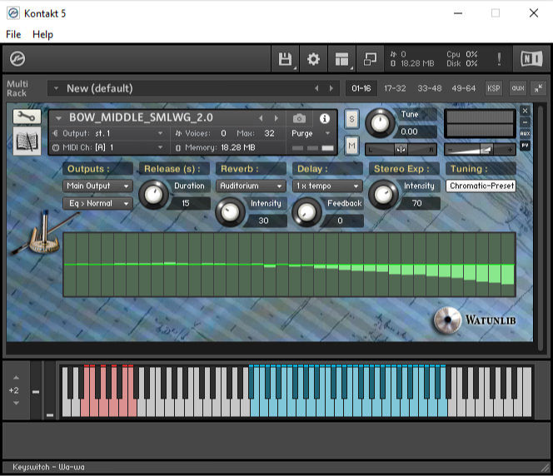Open the Main Output dropdown
This screenshot has height=476, width=553.
click(x=97, y=186)
